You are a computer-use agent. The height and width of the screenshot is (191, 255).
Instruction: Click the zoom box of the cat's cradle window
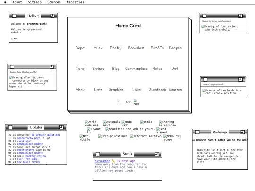(240, 80)
